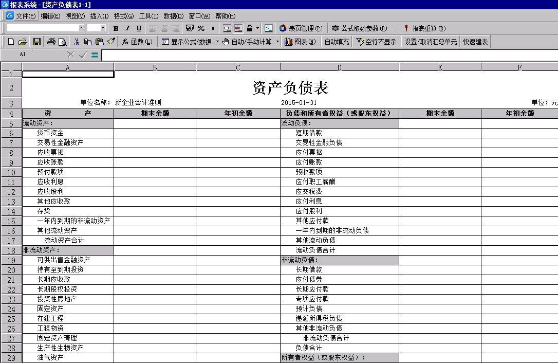Click 货币资金 cell
558x363 pixels.
pyautogui.click(x=68, y=133)
